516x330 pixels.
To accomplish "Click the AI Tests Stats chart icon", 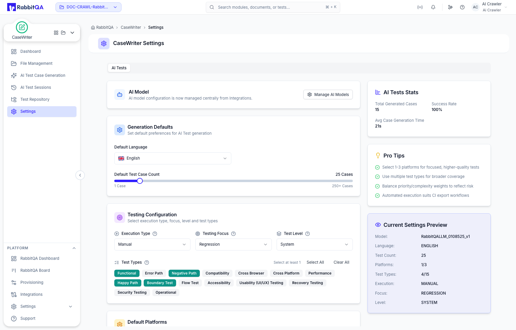I will (378, 92).
